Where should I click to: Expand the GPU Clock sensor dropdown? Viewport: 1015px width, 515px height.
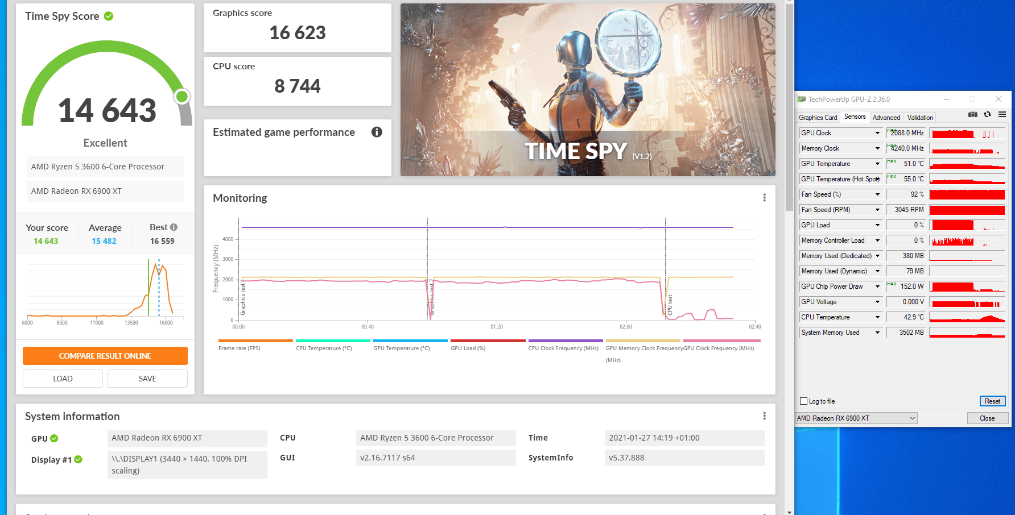point(877,133)
